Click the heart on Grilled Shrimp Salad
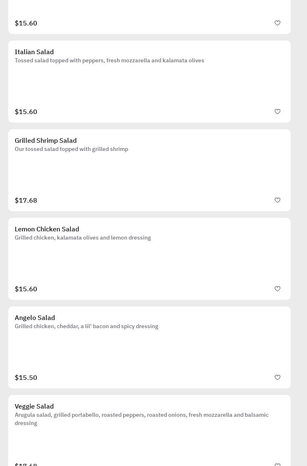Viewport: 307px width, 466px height. (278, 200)
